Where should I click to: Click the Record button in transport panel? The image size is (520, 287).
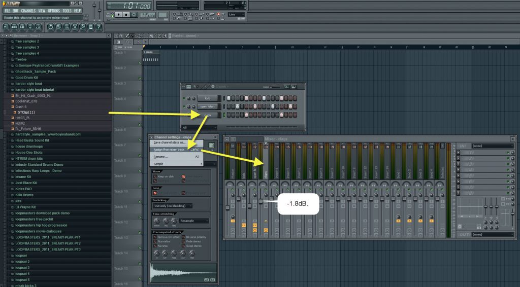[134, 15]
